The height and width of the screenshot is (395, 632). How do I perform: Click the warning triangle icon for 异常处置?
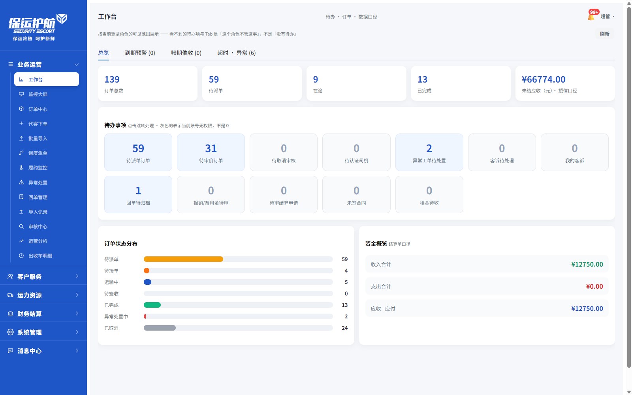pyautogui.click(x=21, y=182)
